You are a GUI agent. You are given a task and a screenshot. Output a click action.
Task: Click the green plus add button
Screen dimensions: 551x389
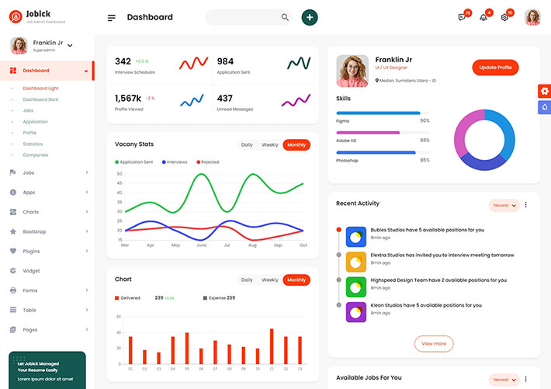click(310, 17)
